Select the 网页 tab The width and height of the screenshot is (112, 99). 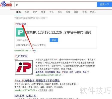(x=18, y=12)
